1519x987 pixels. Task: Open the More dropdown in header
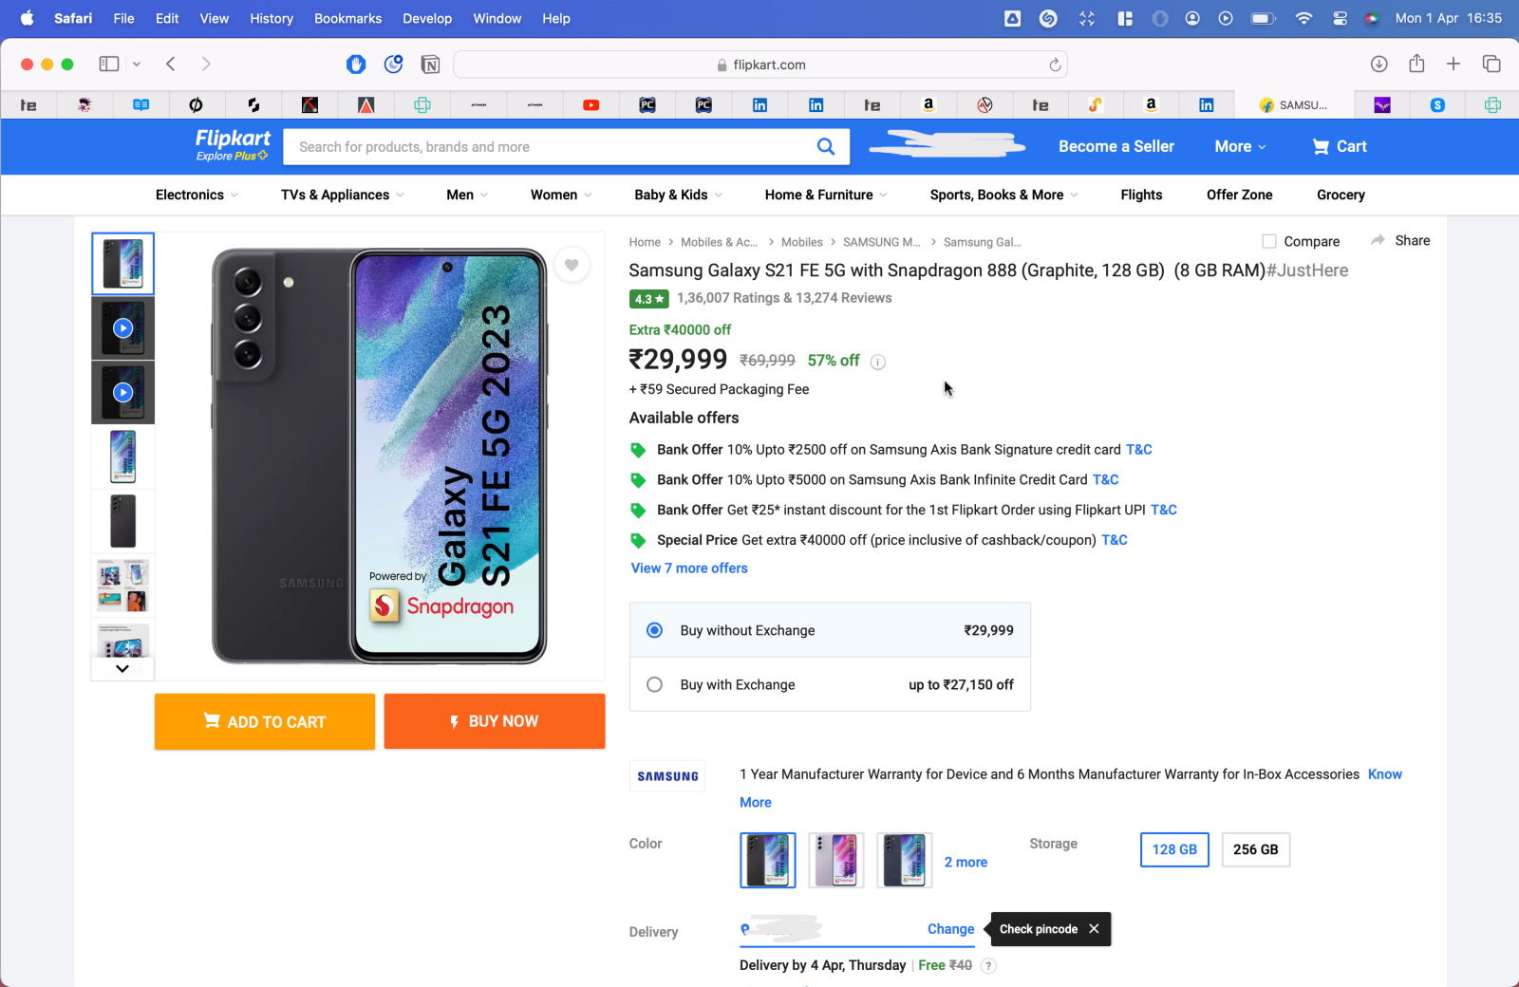(1240, 146)
